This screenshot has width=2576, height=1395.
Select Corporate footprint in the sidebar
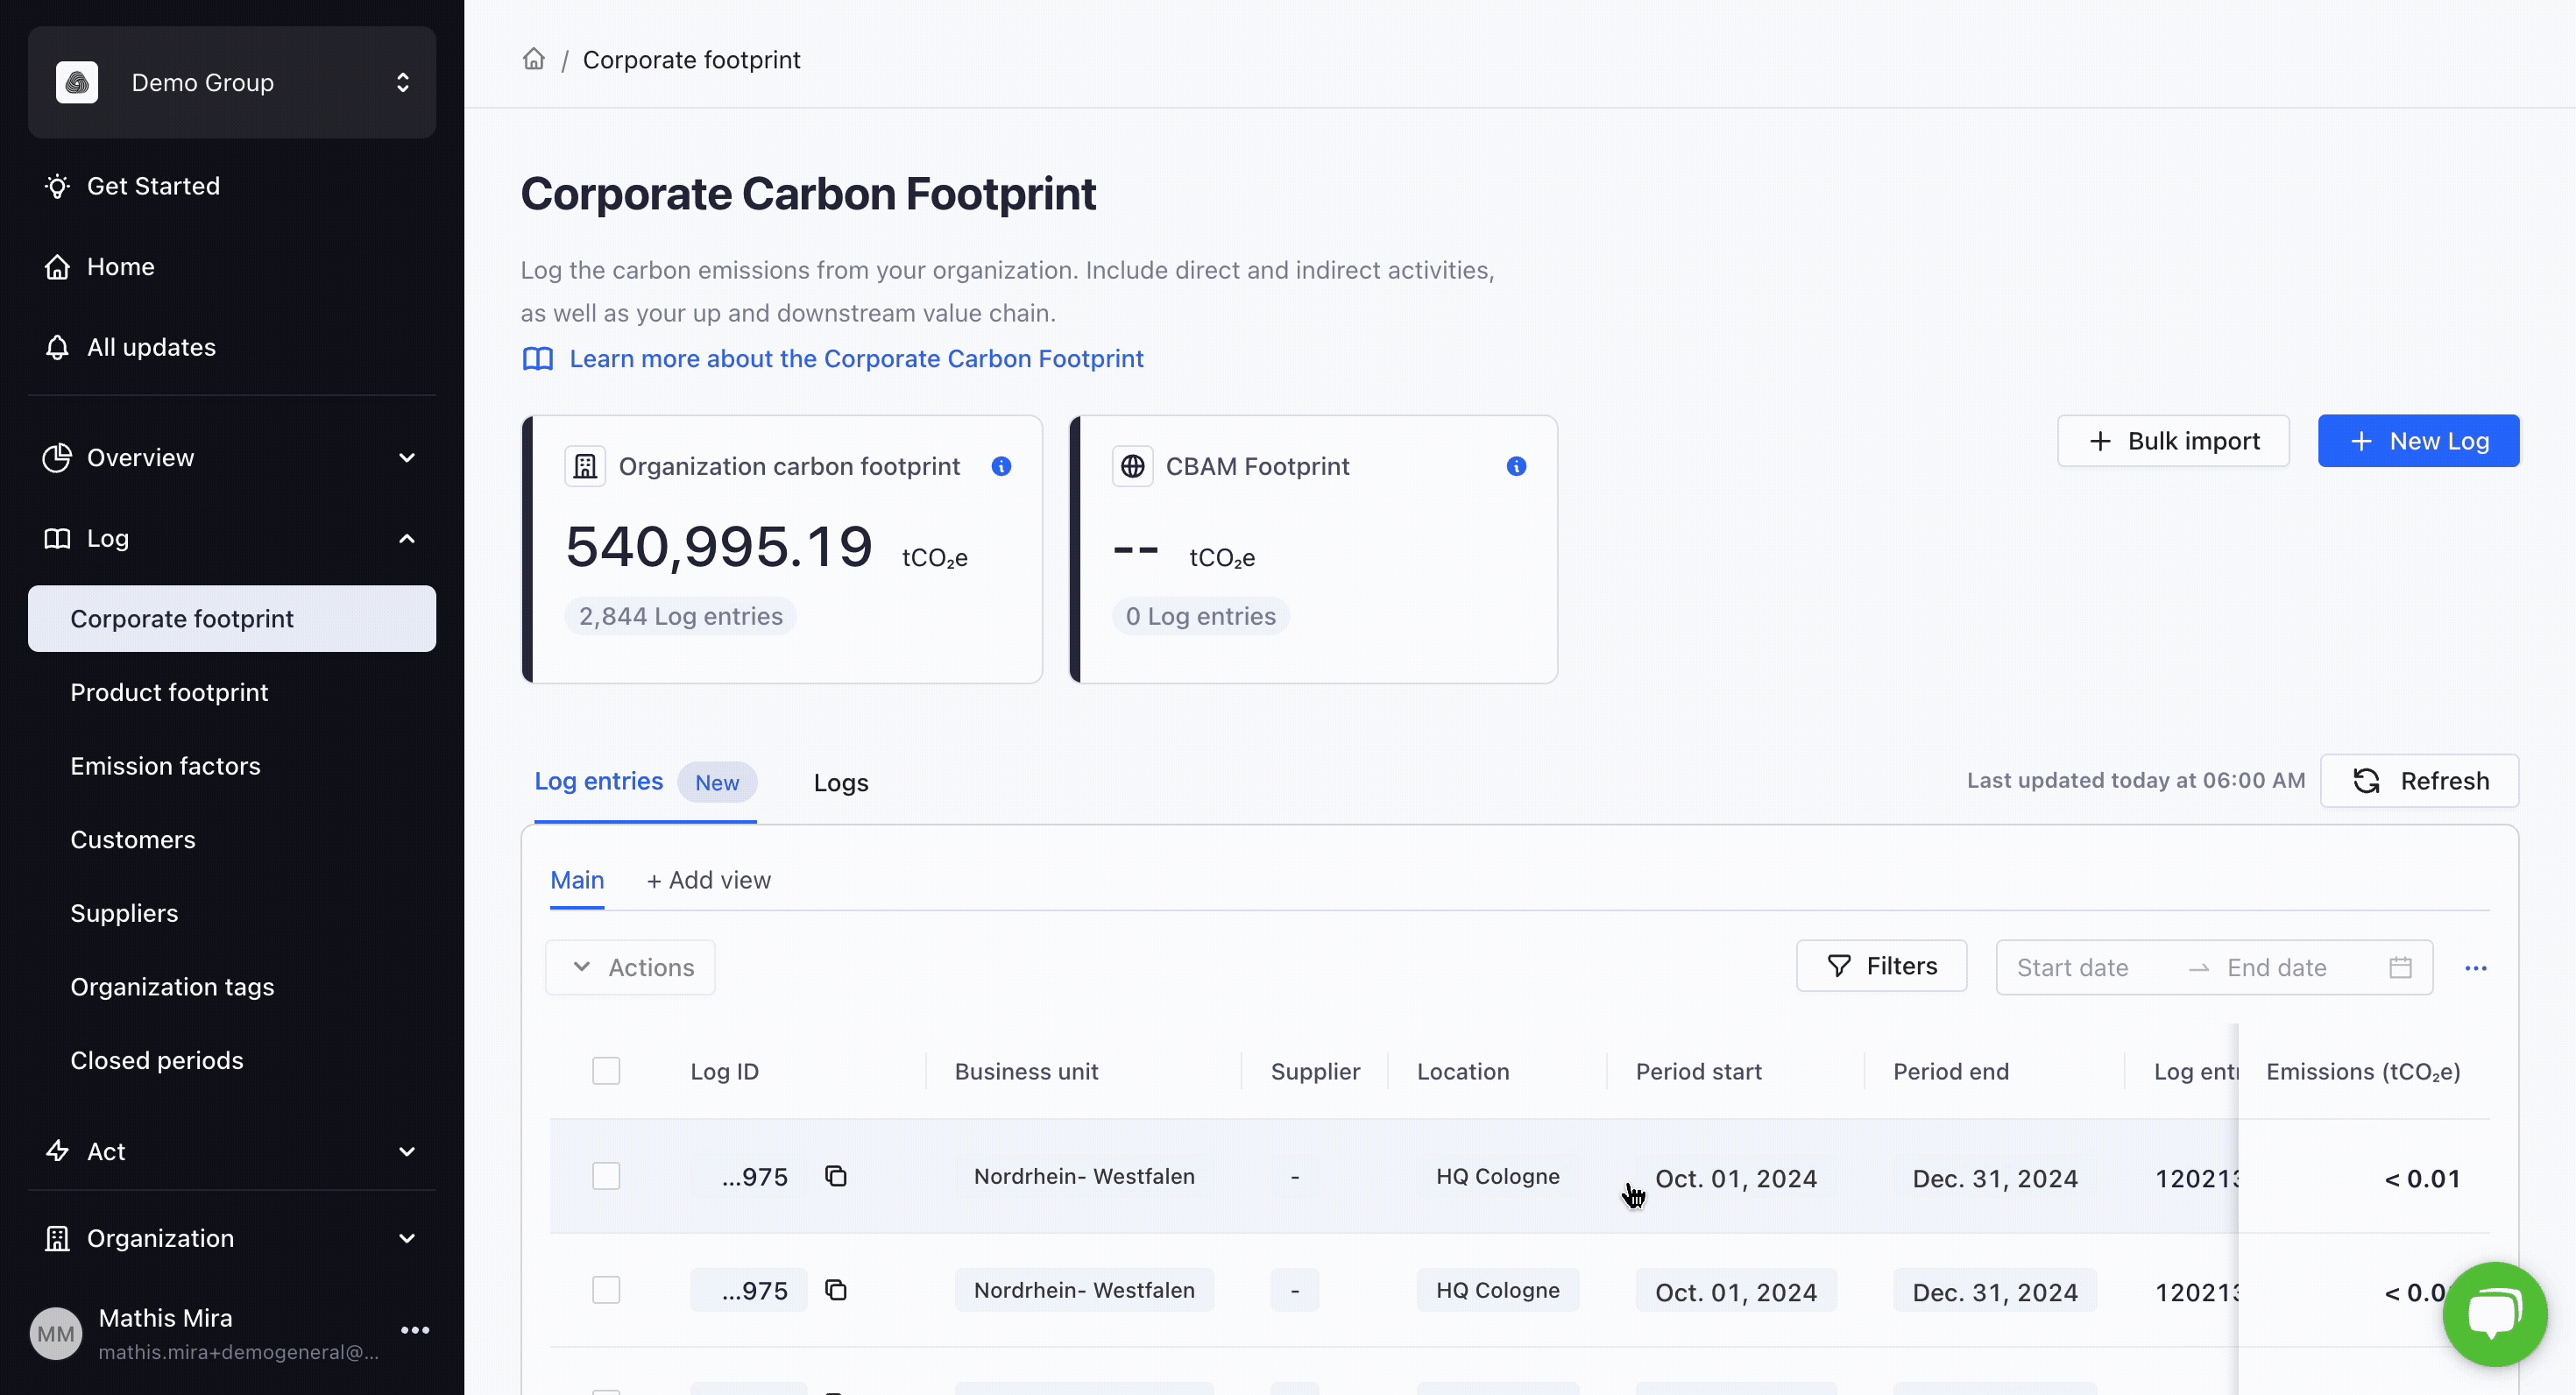[x=232, y=619]
